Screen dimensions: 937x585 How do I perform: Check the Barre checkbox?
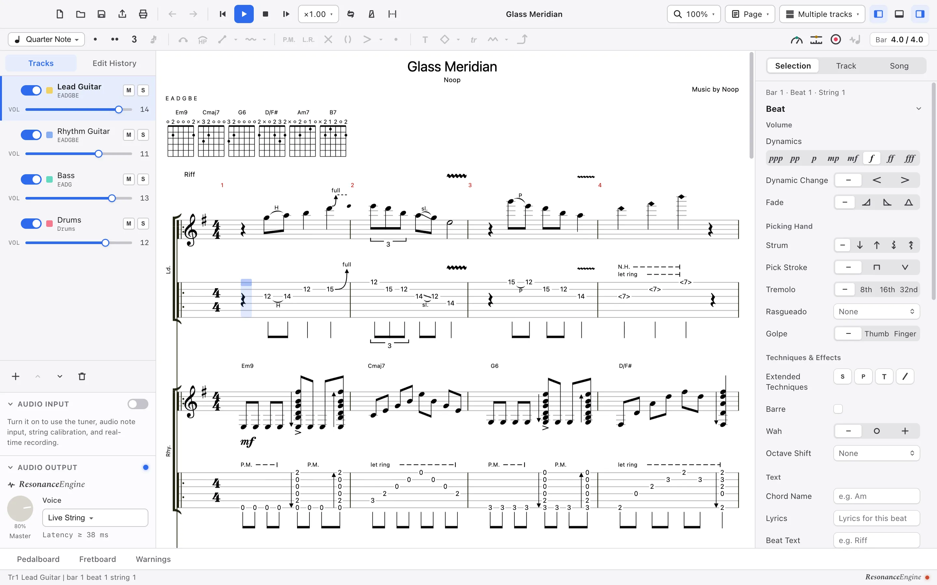(x=838, y=409)
